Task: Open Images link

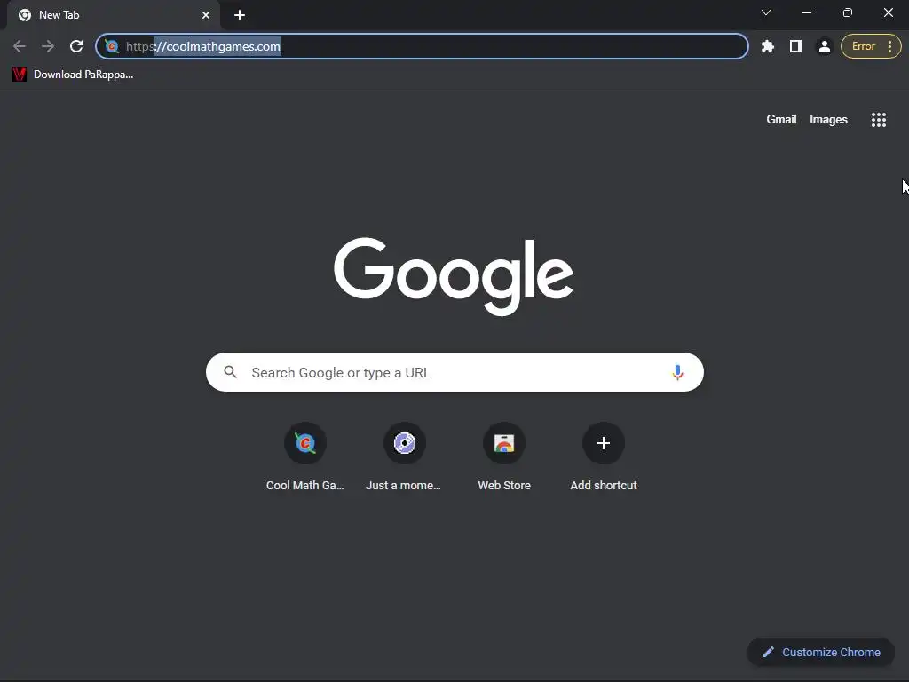Action: [x=828, y=120]
